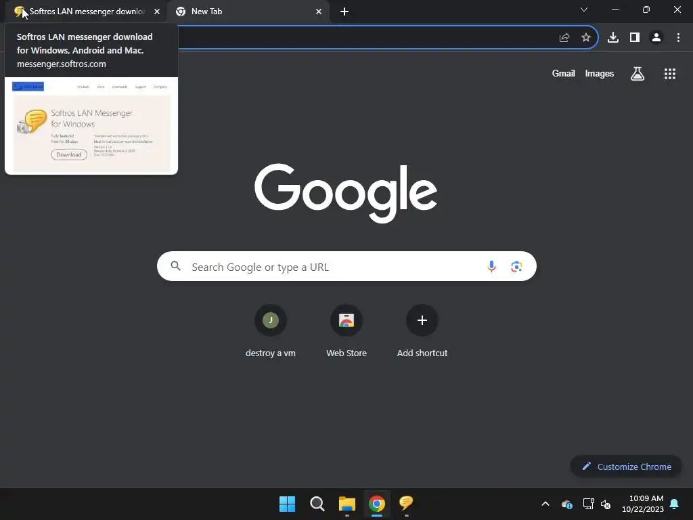Open Softros LAN Messenger from taskbar
The image size is (693, 520).
pos(406,503)
